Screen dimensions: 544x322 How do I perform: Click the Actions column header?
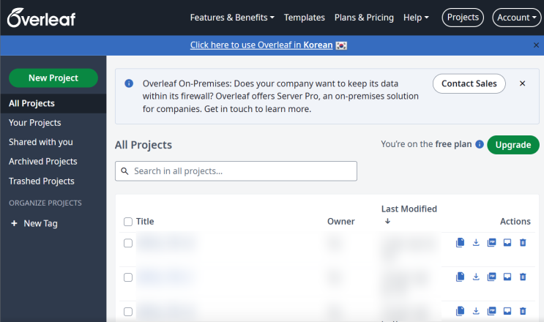[x=515, y=222]
